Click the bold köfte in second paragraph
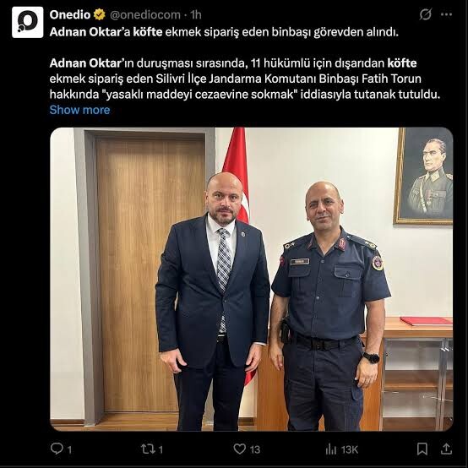Screen dimensions: 468x468 click(402, 63)
